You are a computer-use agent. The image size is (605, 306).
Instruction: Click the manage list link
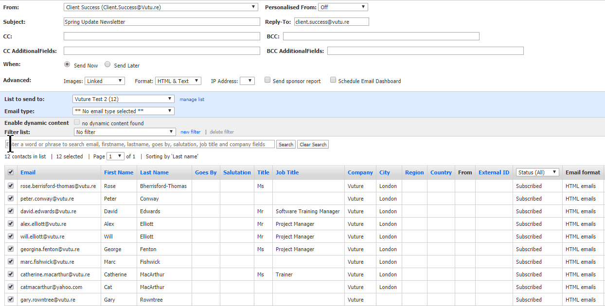tap(192, 100)
